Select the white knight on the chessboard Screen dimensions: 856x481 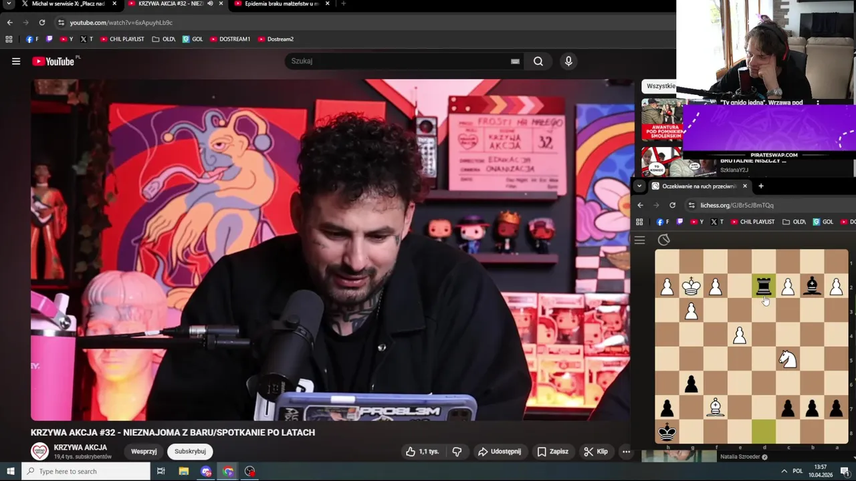pyautogui.click(x=788, y=359)
